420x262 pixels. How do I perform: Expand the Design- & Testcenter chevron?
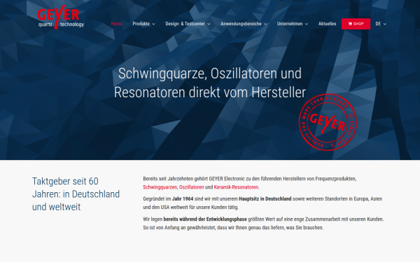[x=209, y=24]
